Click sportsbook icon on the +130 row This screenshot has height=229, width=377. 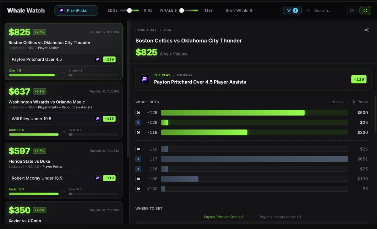(138, 189)
